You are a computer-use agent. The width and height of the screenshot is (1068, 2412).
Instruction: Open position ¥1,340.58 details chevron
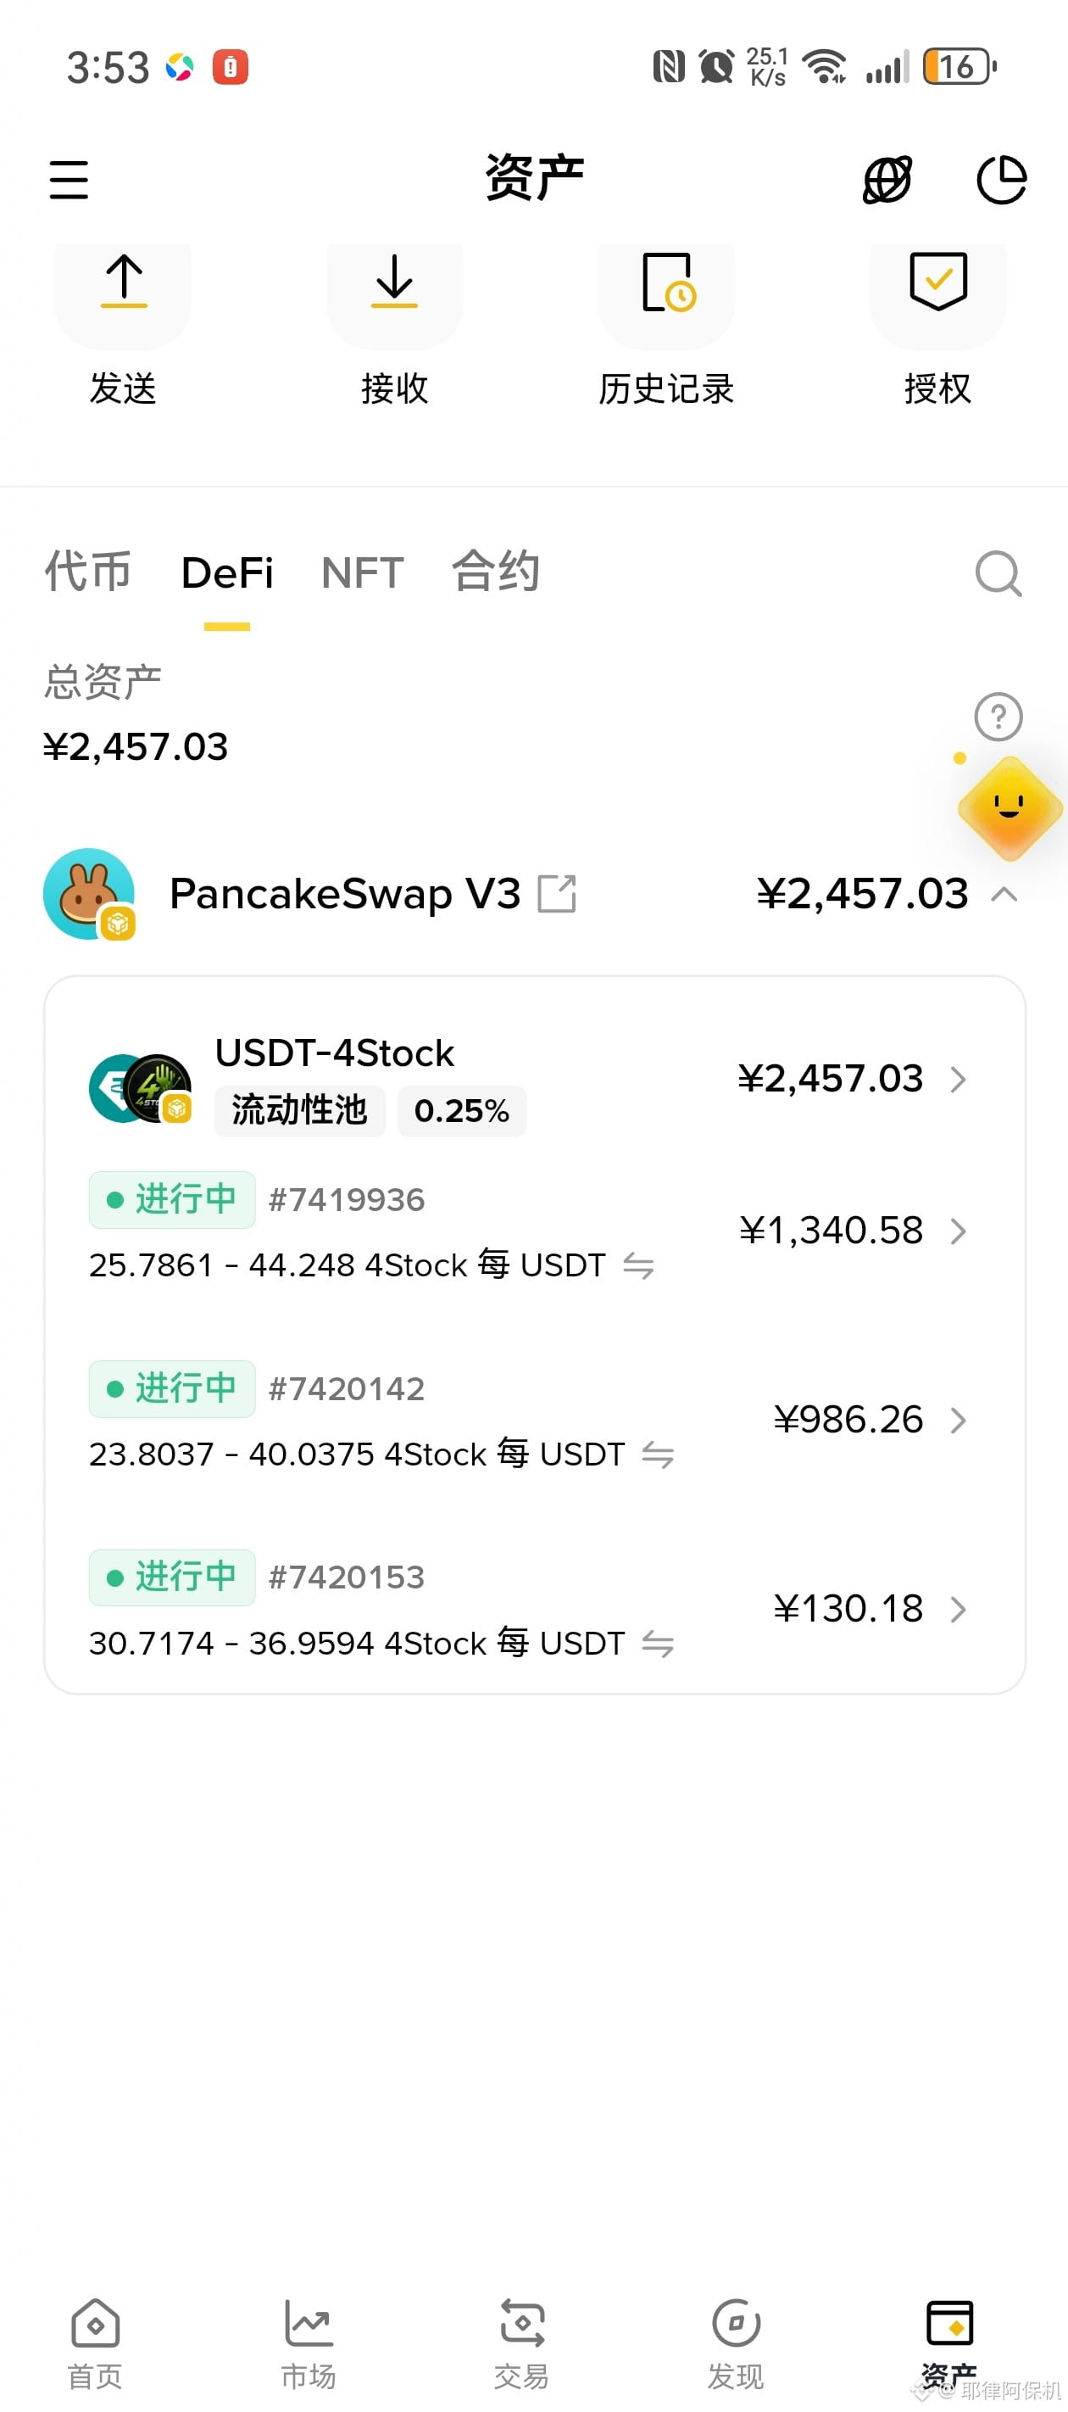958,1231
